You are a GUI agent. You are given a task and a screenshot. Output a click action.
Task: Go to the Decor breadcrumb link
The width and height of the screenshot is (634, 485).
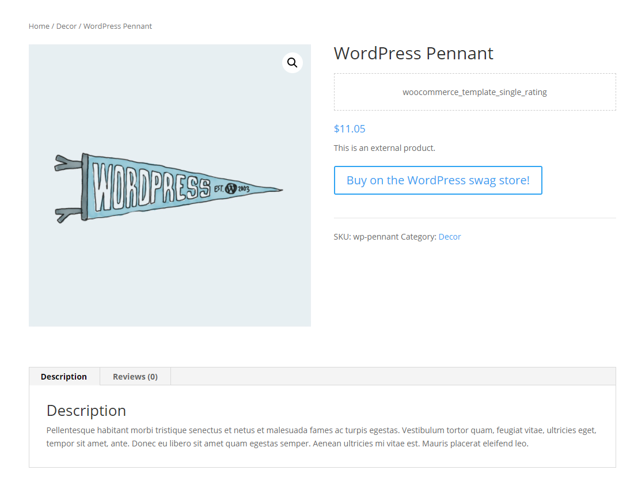(x=66, y=26)
